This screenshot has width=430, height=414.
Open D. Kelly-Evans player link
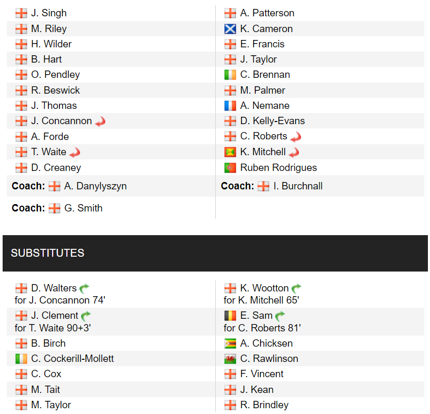pos(272,121)
